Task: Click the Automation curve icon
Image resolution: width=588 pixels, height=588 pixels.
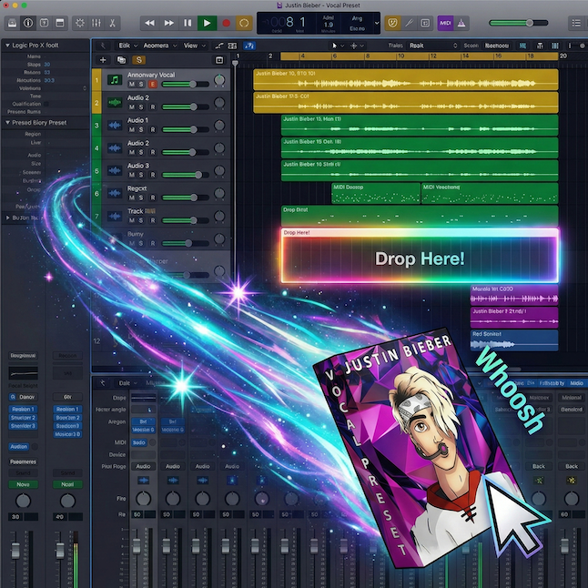Action: (x=219, y=46)
